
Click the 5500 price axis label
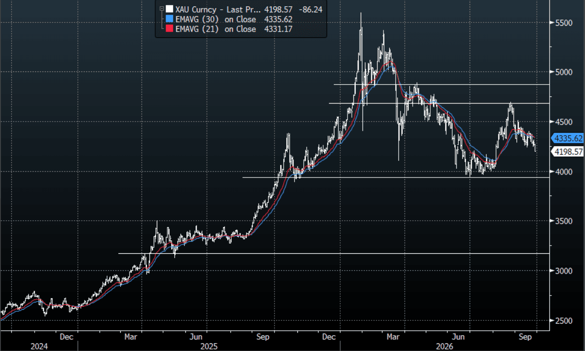563,22
